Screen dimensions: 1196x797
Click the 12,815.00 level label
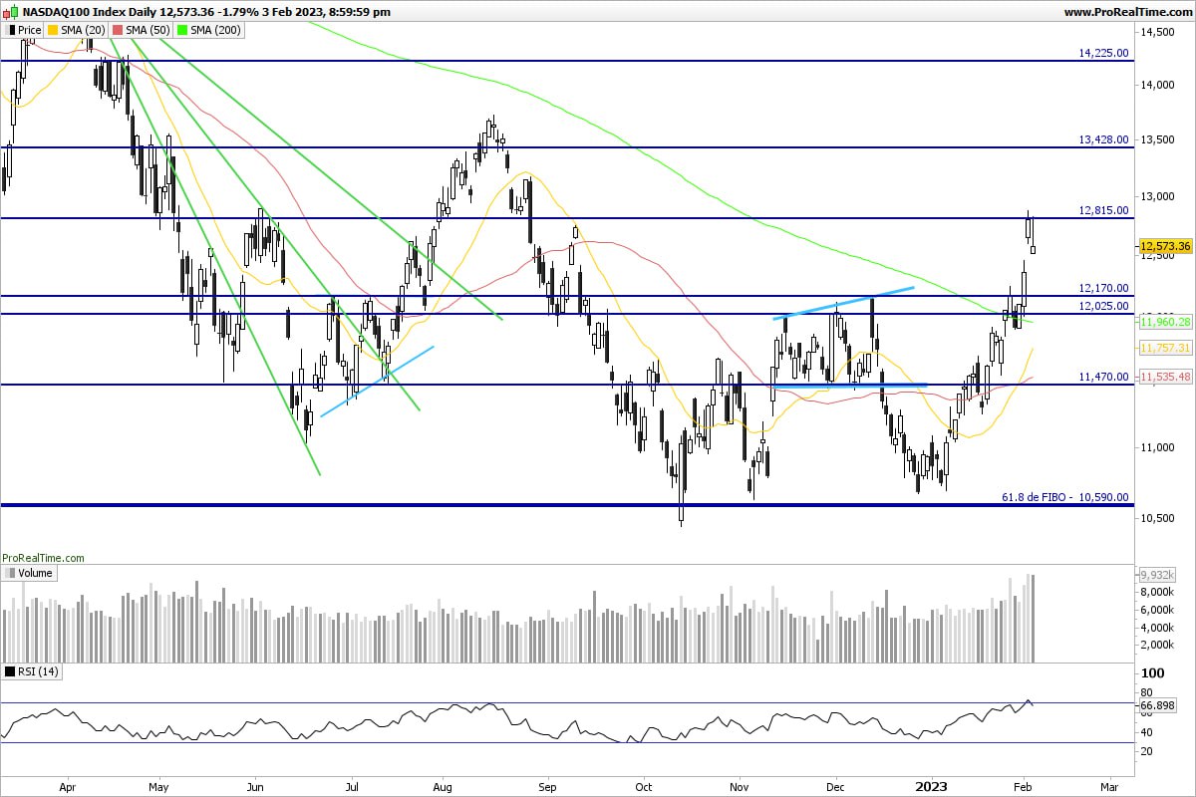(1104, 210)
